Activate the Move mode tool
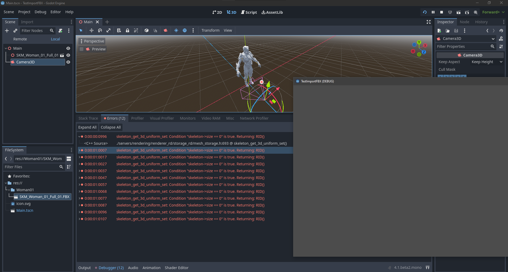This screenshot has width=508, height=272. point(92,30)
